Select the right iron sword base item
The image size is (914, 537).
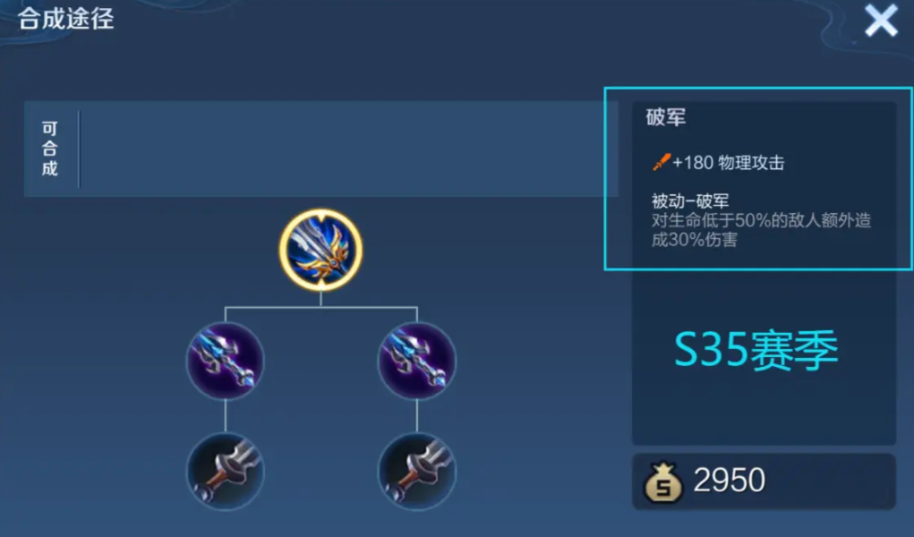(417, 471)
